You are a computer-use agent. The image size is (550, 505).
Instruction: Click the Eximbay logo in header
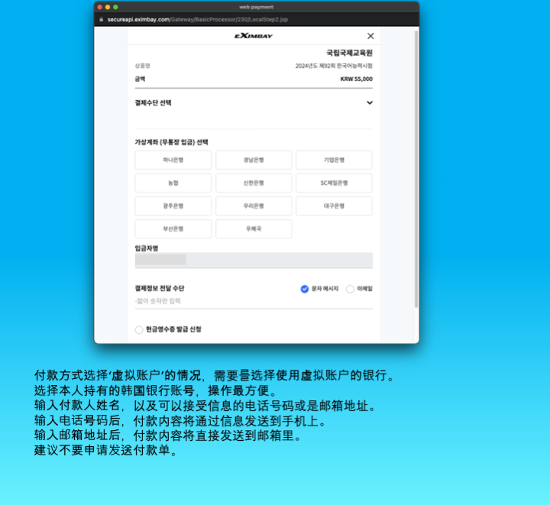(253, 36)
